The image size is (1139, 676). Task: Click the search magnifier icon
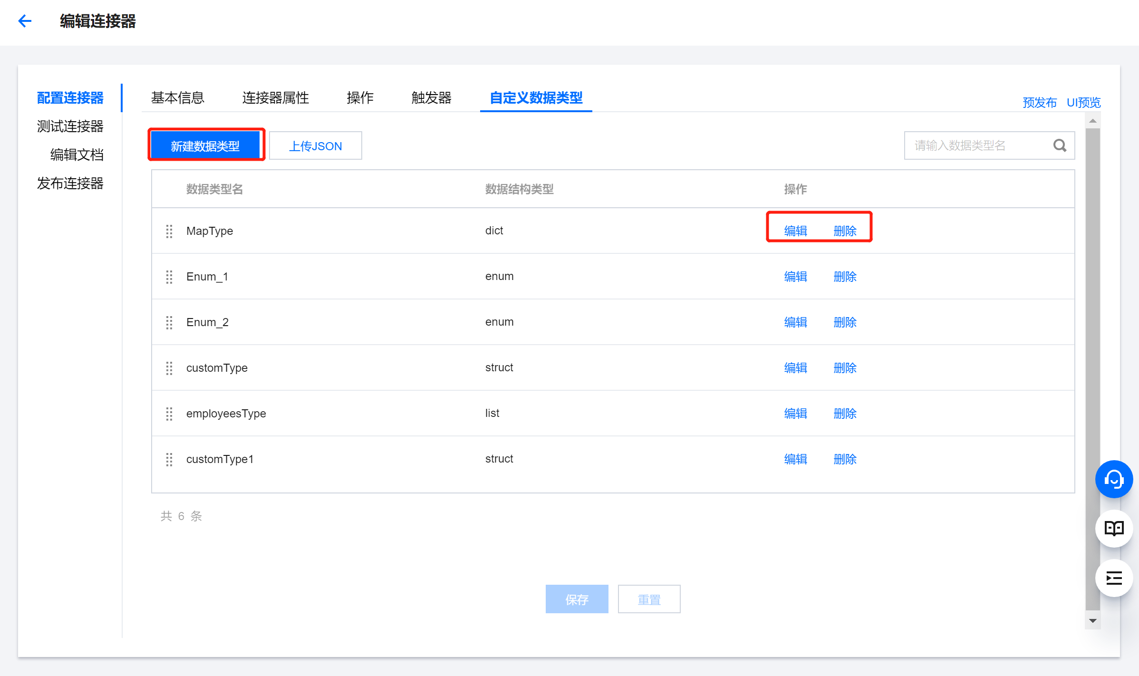[1060, 145]
